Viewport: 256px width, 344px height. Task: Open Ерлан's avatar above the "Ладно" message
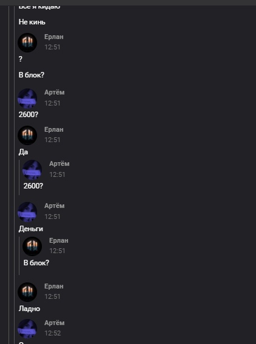(27, 292)
